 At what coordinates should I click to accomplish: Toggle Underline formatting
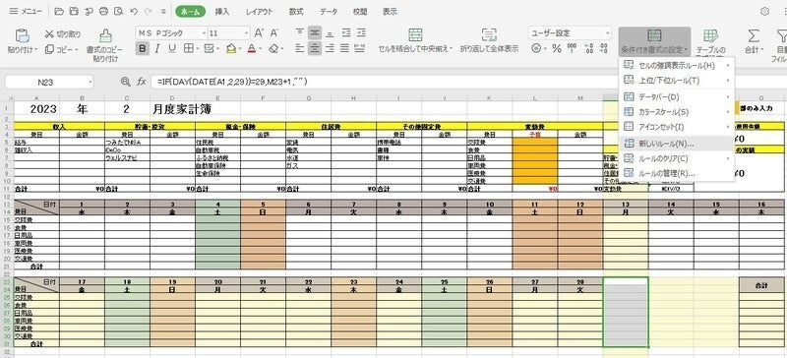pyautogui.click(x=172, y=49)
